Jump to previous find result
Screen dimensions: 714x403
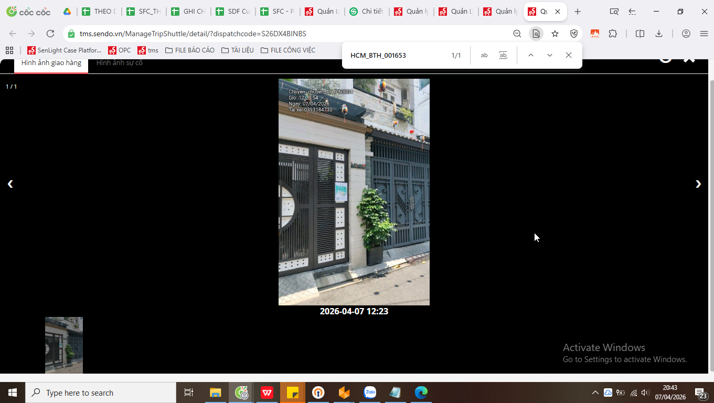pos(531,55)
